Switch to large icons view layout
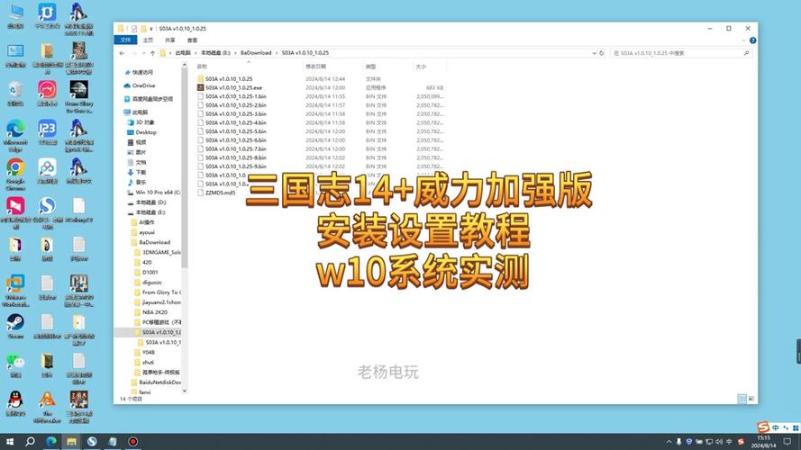The height and width of the screenshot is (450, 801). 751,399
